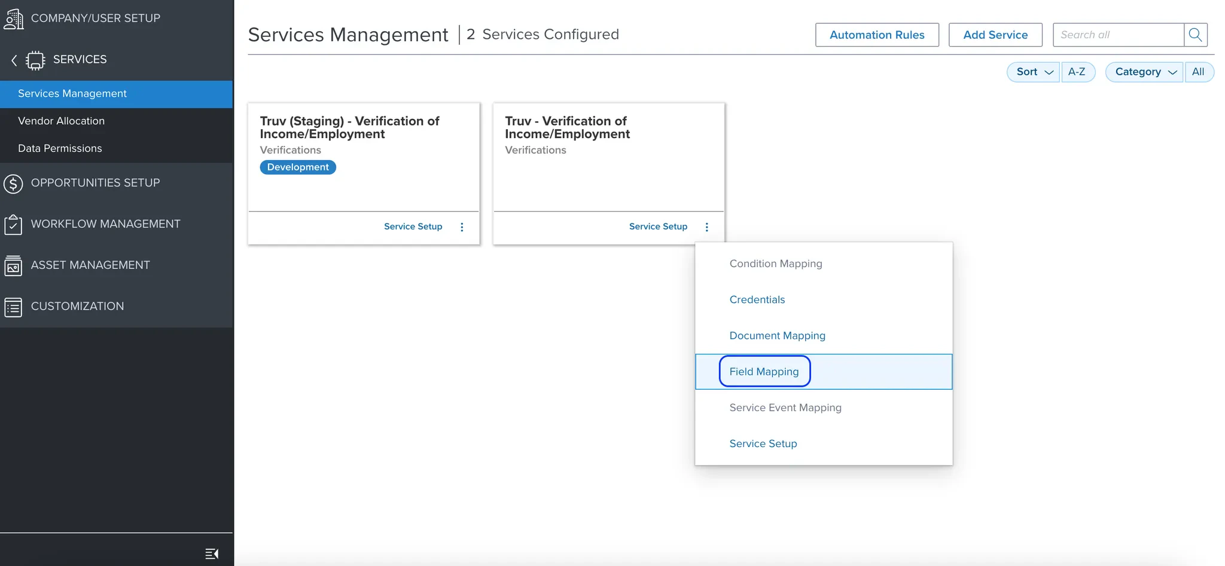Go to Vendor Allocation in sidebar
This screenshot has height=566, width=1225.
tap(61, 121)
